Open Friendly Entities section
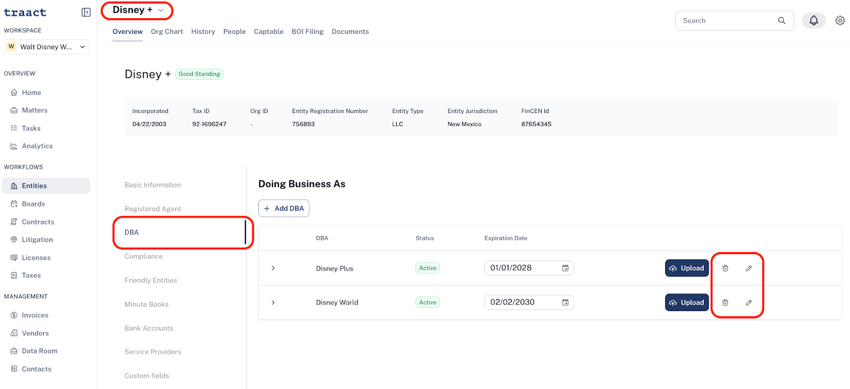Screen dimensions: 850x389 150,280
